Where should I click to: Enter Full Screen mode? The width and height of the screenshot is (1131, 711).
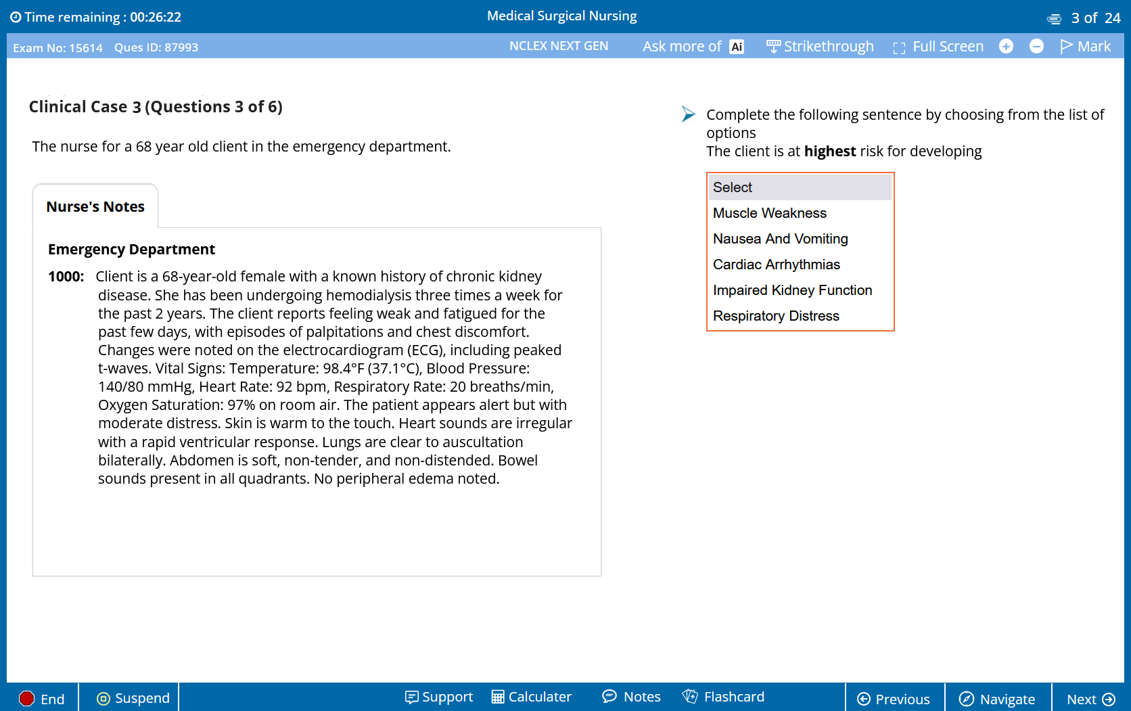[938, 47]
